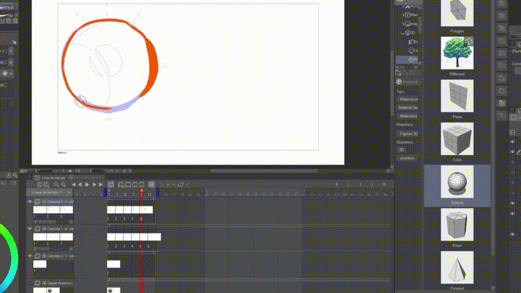This screenshot has height=293, width=521.
Task: Play the animation in the timeline
Action: [x=87, y=184]
